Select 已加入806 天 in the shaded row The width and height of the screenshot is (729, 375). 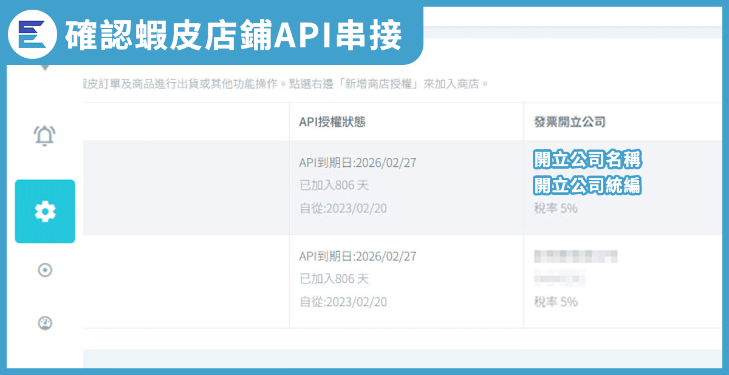[x=334, y=186]
